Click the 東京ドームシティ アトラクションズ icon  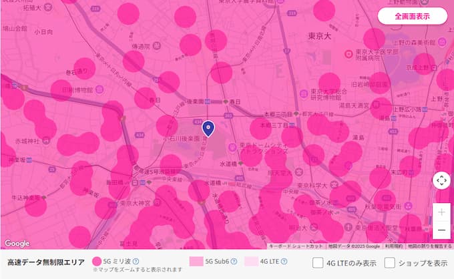pos(232,148)
